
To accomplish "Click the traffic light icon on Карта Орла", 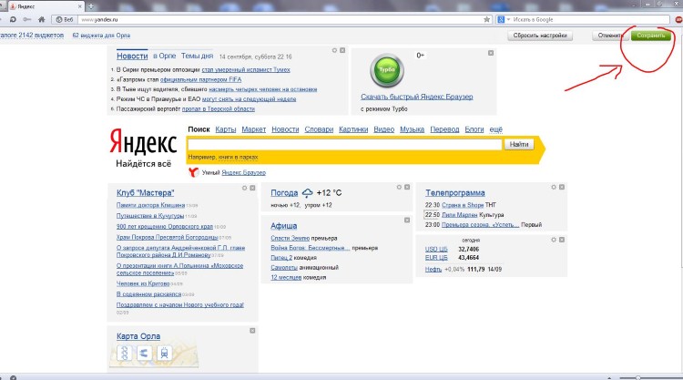I will (x=125, y=353).
